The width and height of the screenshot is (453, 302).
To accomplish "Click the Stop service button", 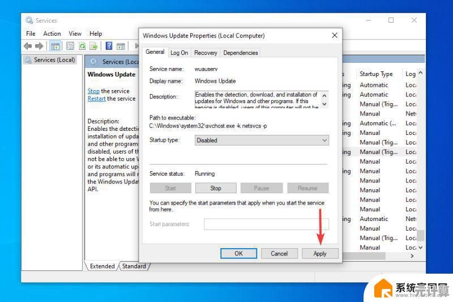I will (x=216, y=188).
